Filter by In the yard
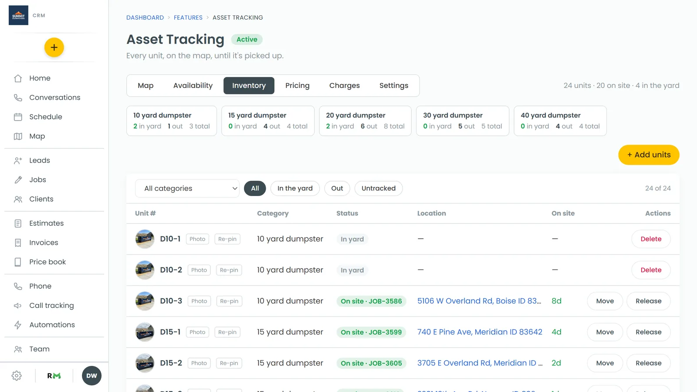Image resolution: width=697 pixels, height=392 pixels. (295, 189)
